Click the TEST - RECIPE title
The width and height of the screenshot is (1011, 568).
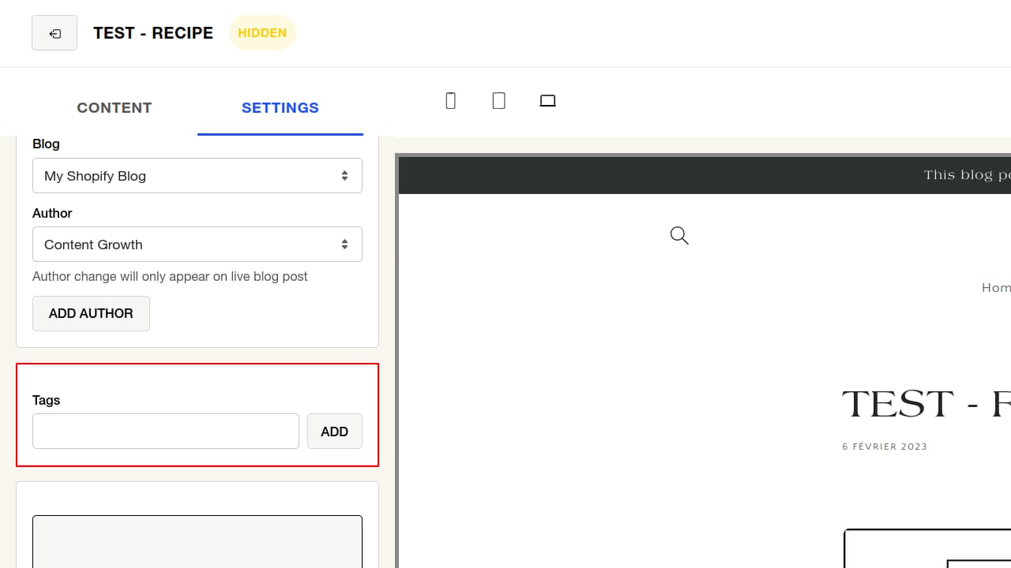[x=153, y=33]
